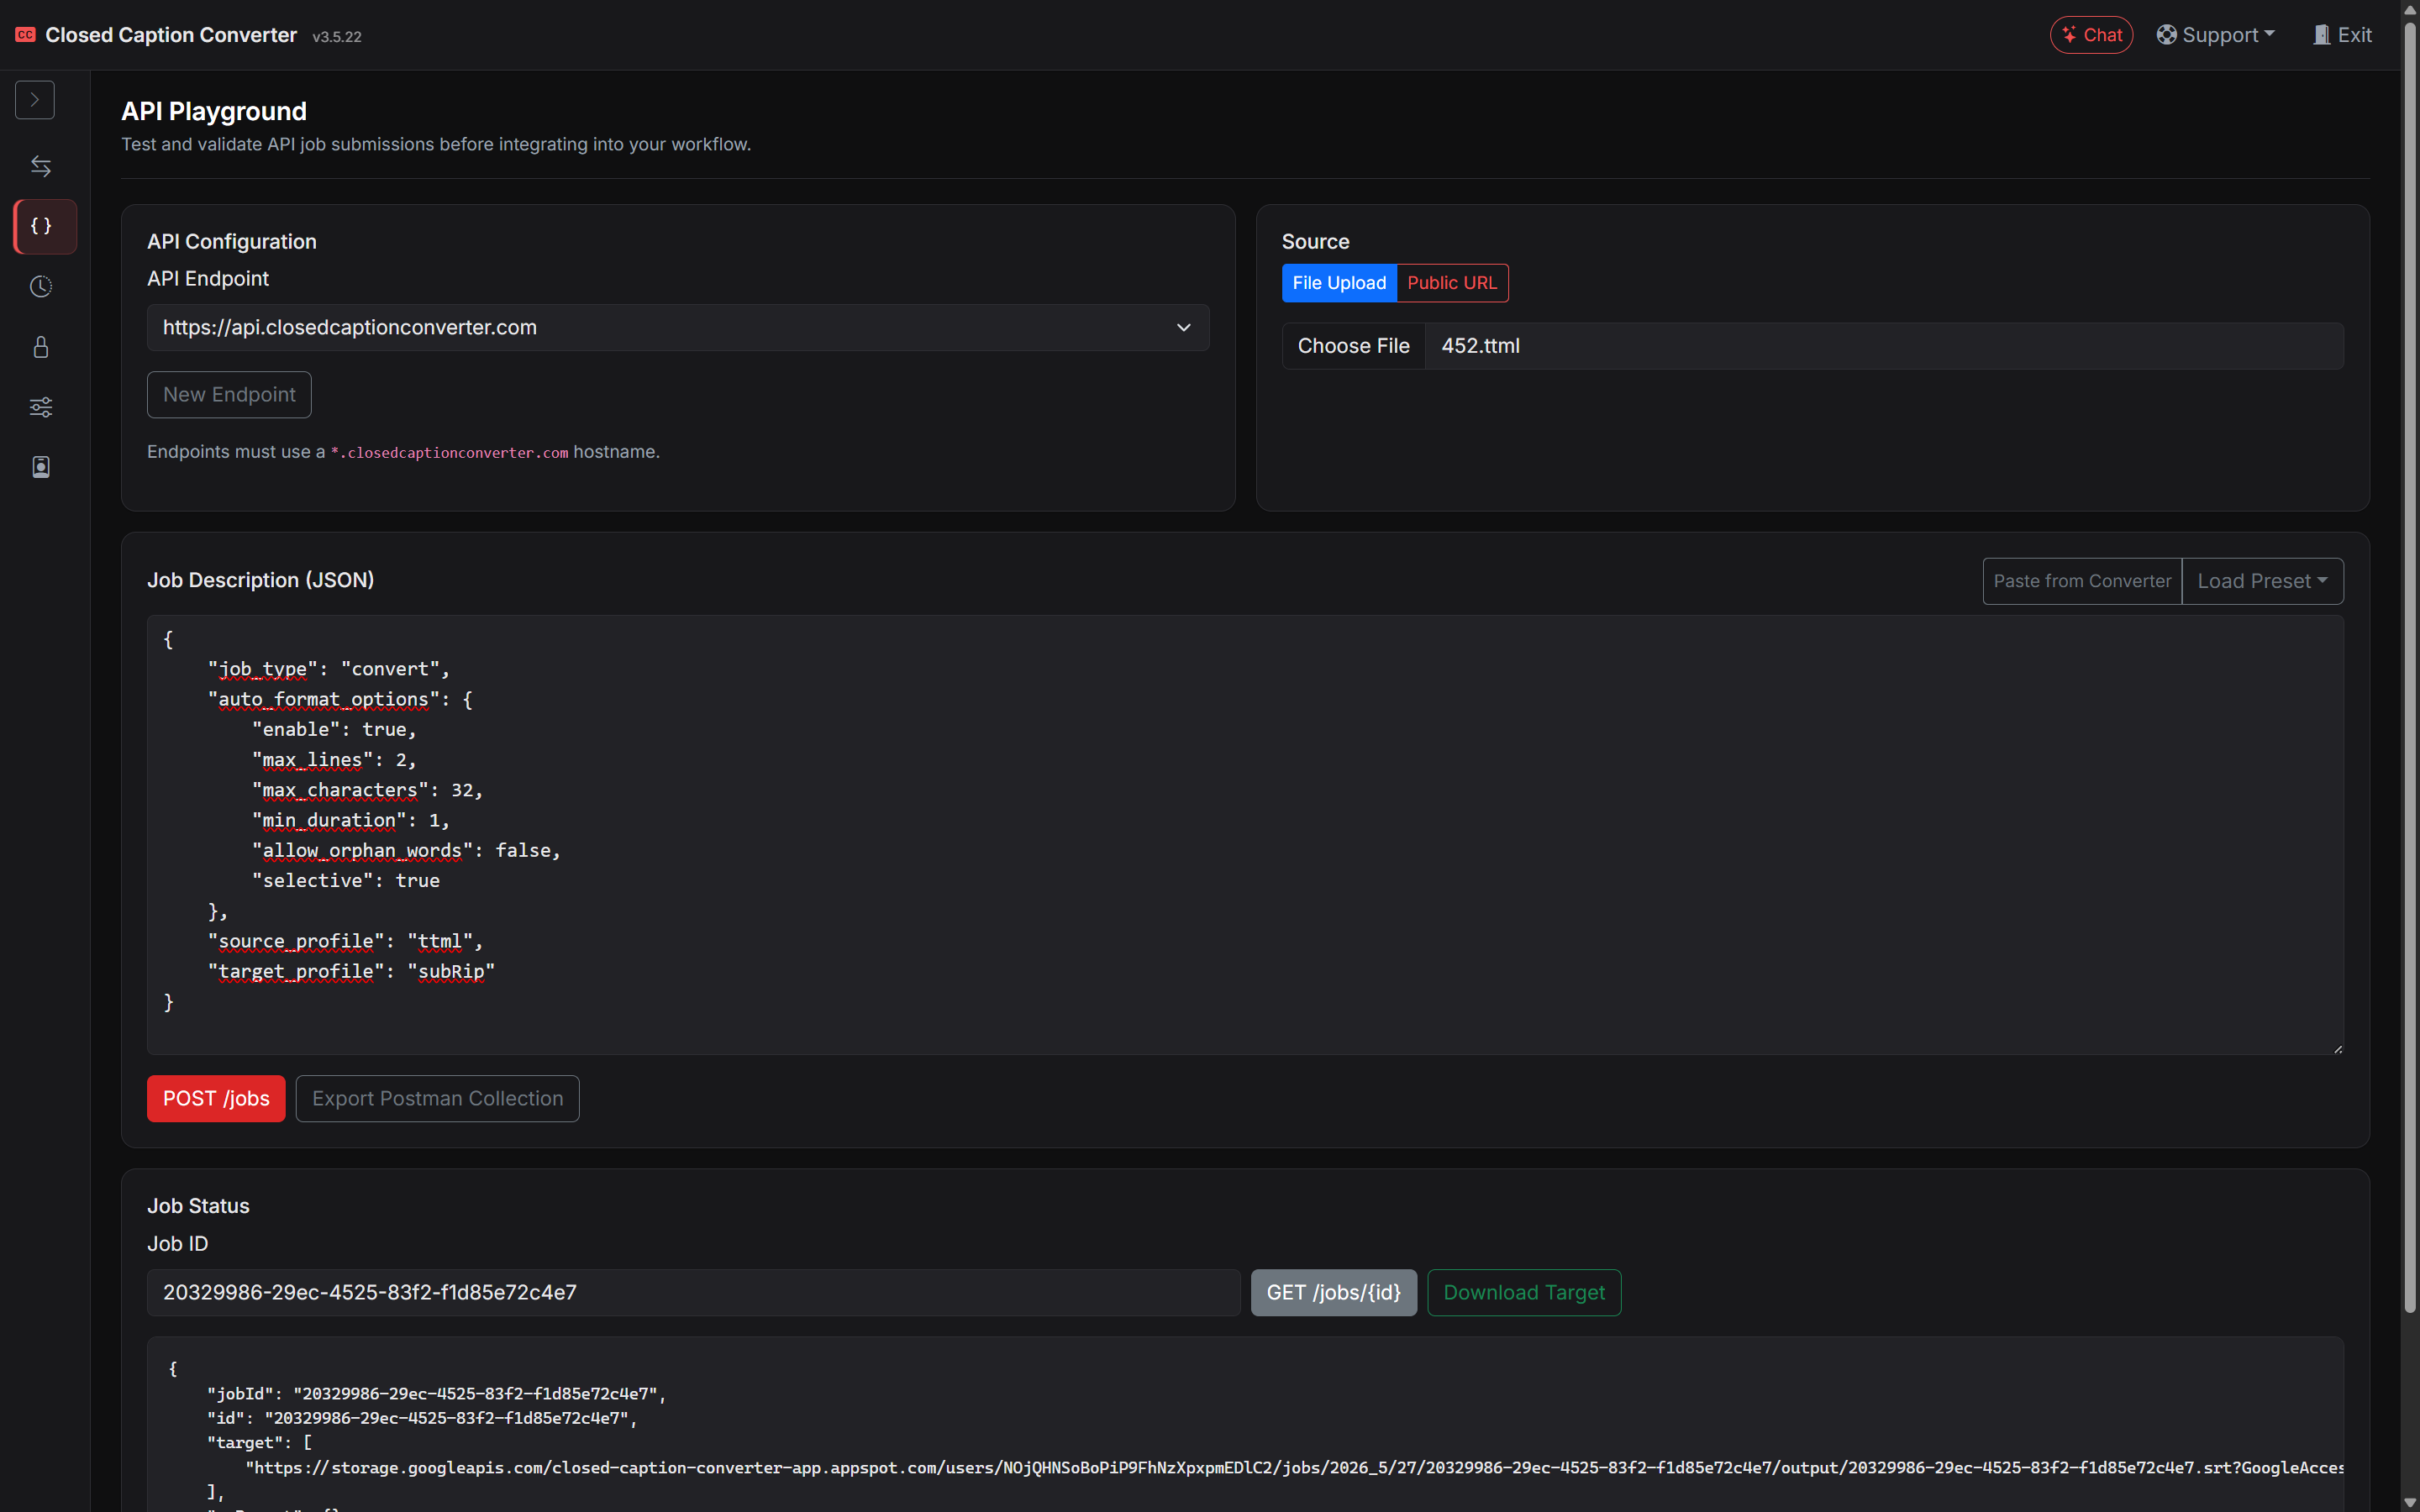Screen dimensions: 2420x1512
Task: Open the Load Preset dropdown
Action: 2262,581
